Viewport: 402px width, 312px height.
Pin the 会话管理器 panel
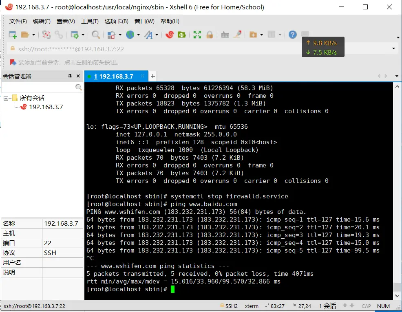[70, 76]
